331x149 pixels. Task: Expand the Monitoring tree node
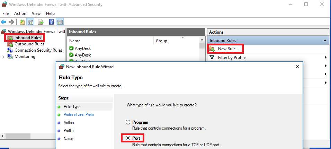[x=3, y=57]
